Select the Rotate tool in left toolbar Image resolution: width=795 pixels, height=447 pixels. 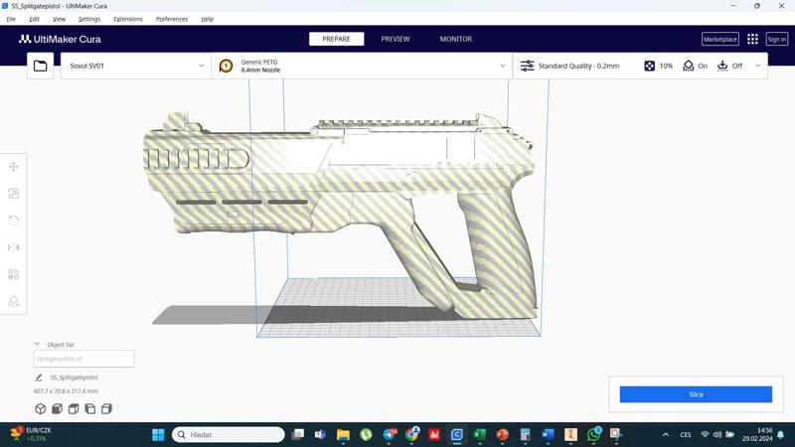coord(14,221)
